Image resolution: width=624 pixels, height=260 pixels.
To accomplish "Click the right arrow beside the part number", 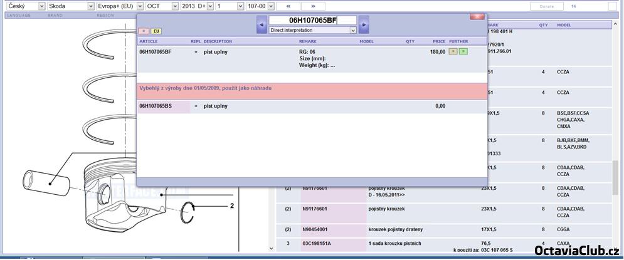I will (363, 25).
